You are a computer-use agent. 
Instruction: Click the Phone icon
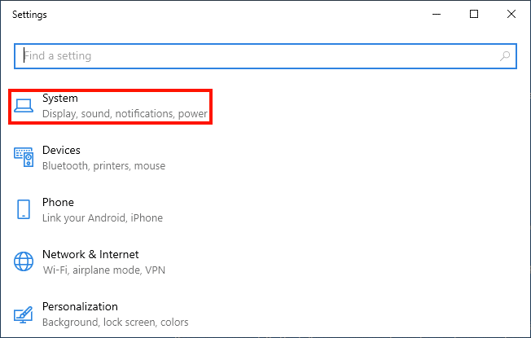(24, 209)
